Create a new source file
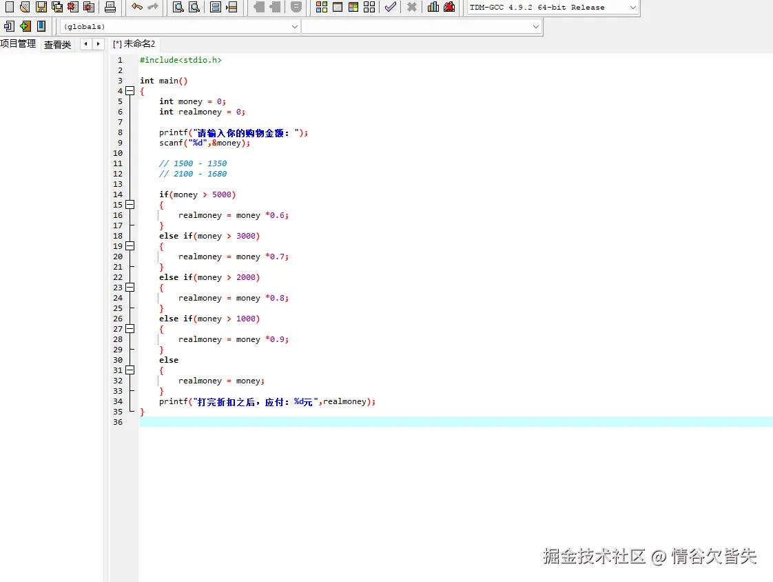Viewport: 773px width, 582px height. tap(10, 7)
